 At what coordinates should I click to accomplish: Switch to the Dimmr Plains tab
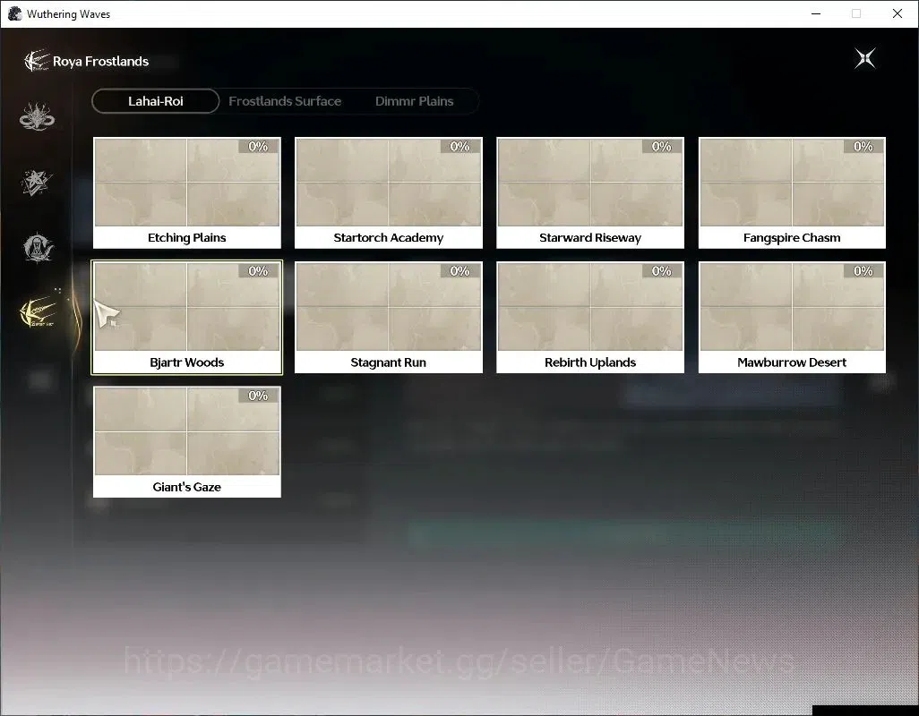point(414,101)
